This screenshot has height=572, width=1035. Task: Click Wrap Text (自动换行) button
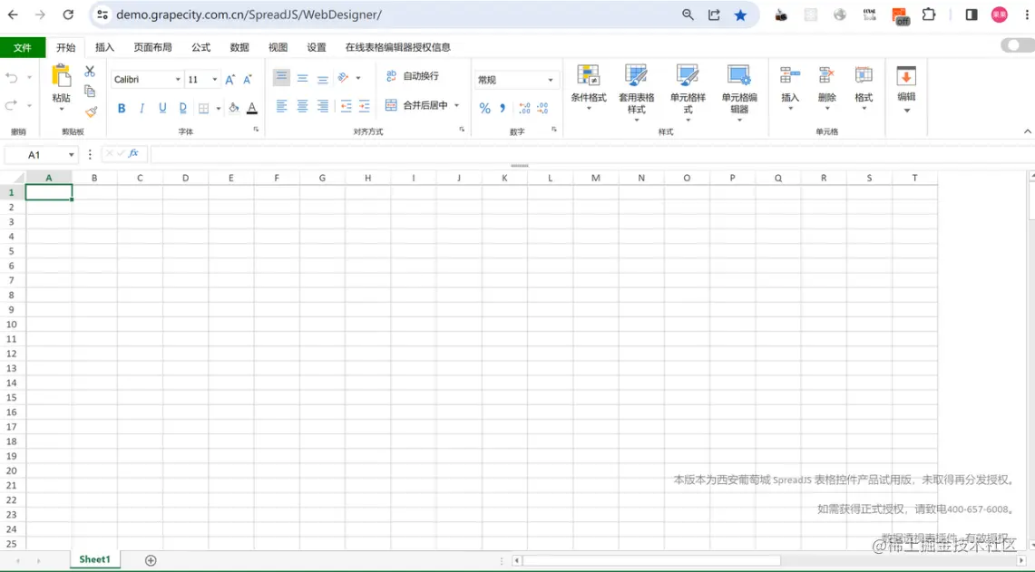click(413, 76)
